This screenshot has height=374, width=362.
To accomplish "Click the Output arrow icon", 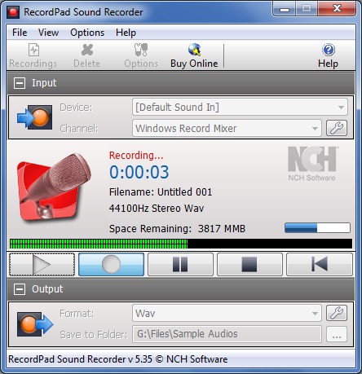I will tap(35, 323).
